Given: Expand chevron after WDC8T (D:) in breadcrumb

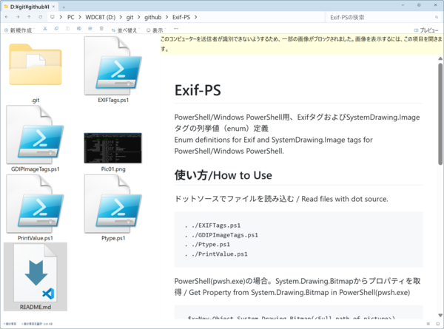Looking at the screenshot, I should coord(121,17).
